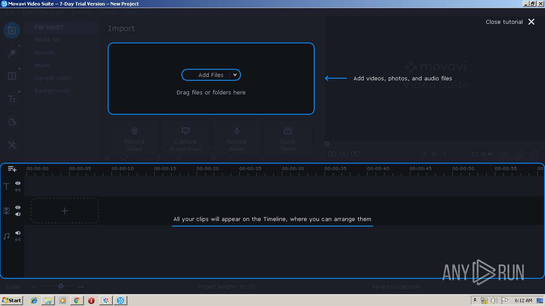Select the audio track music note icon
This screenshot has width=545, height=306.
point(6,236)
